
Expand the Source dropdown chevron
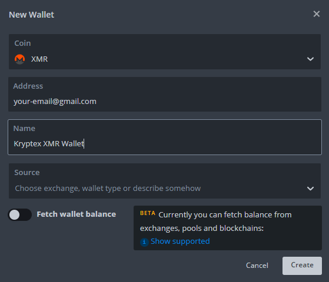tap(310, 189)
